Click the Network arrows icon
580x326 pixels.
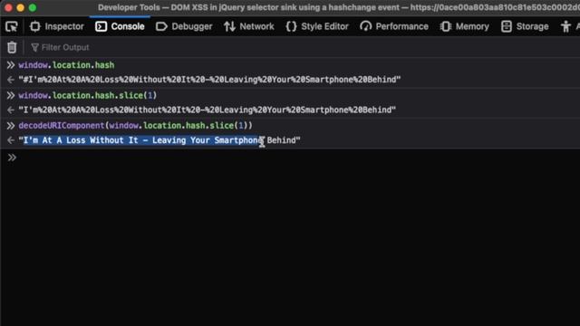229,26
